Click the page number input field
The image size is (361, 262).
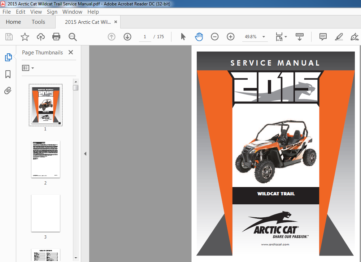145,37
